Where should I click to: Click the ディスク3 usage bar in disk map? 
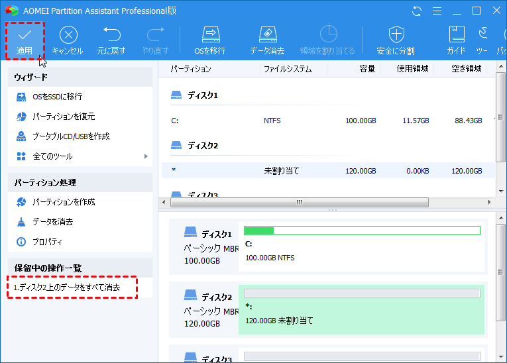(x=362, y=356)
